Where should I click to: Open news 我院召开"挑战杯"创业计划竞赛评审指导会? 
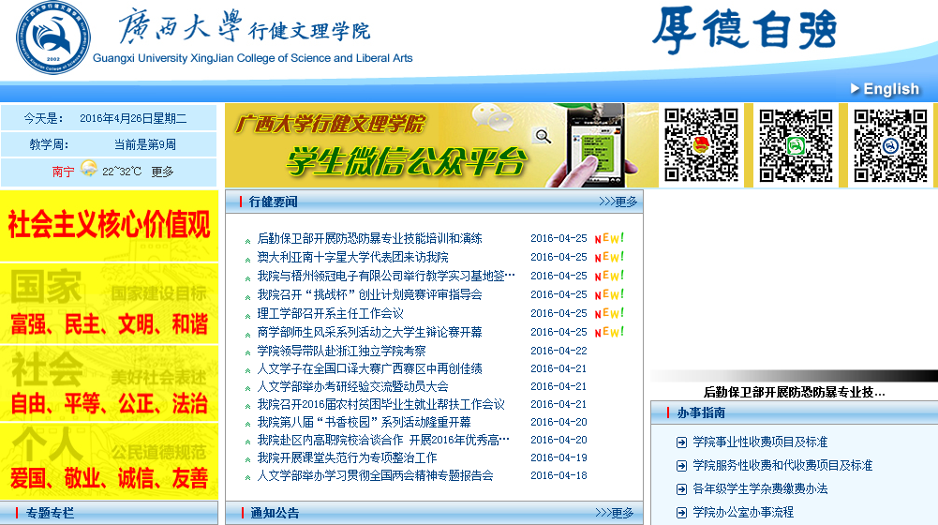(x=370, y=294)
